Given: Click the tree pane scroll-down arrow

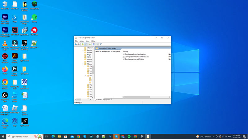Looking at the screenshot, I should [93, 97].
